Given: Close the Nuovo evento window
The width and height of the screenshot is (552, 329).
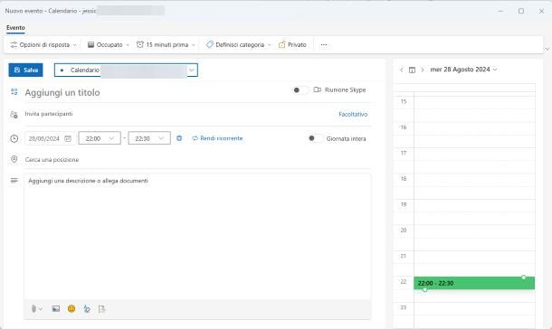Looking at the screenshot, I should (541, 11).
